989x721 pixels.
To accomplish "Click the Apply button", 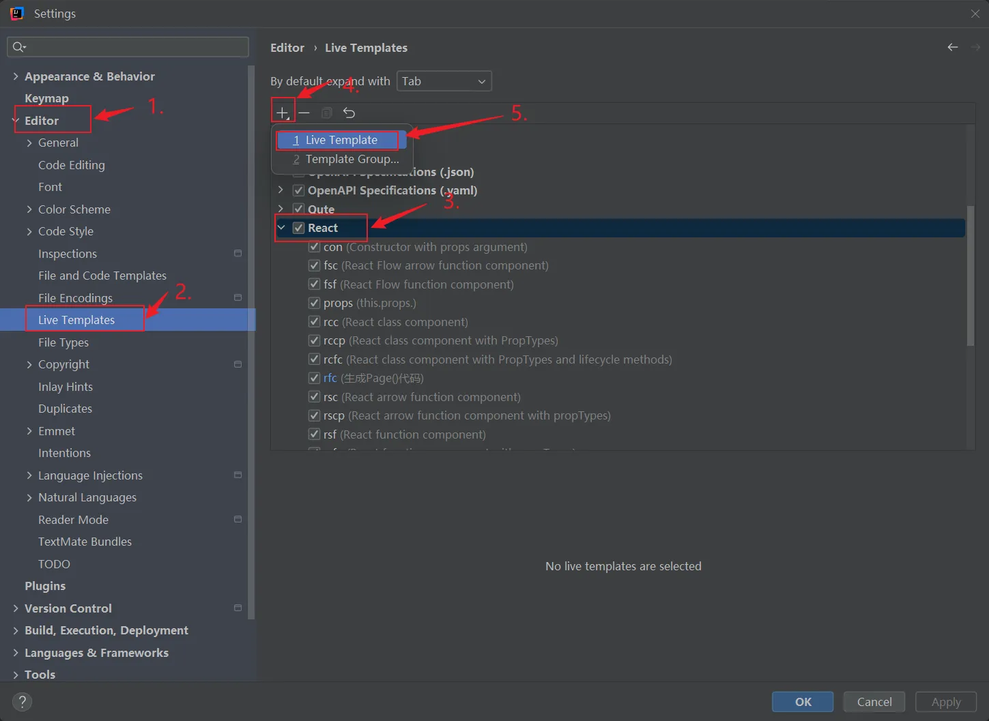I will pyautogui.click(x=946, y=702).
